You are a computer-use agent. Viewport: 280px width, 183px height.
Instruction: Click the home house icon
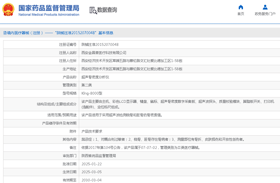point(241,7)
